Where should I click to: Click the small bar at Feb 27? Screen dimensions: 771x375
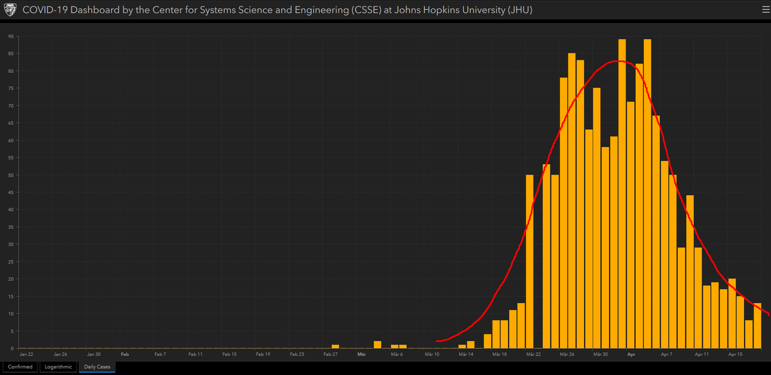point(336,347)
